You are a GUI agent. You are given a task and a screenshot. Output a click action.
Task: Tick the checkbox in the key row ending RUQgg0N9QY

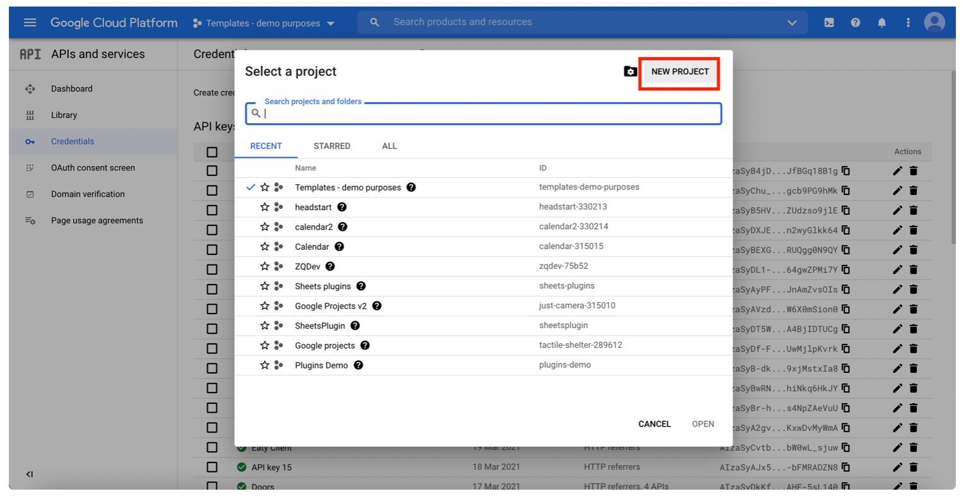point(212,250)
